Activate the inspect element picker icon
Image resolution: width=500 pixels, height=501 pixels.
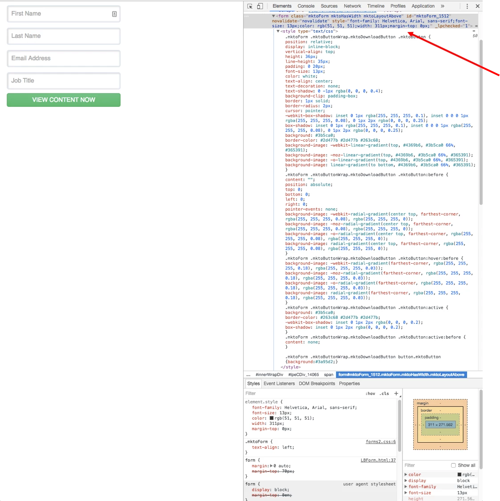(x=250, y=6)
